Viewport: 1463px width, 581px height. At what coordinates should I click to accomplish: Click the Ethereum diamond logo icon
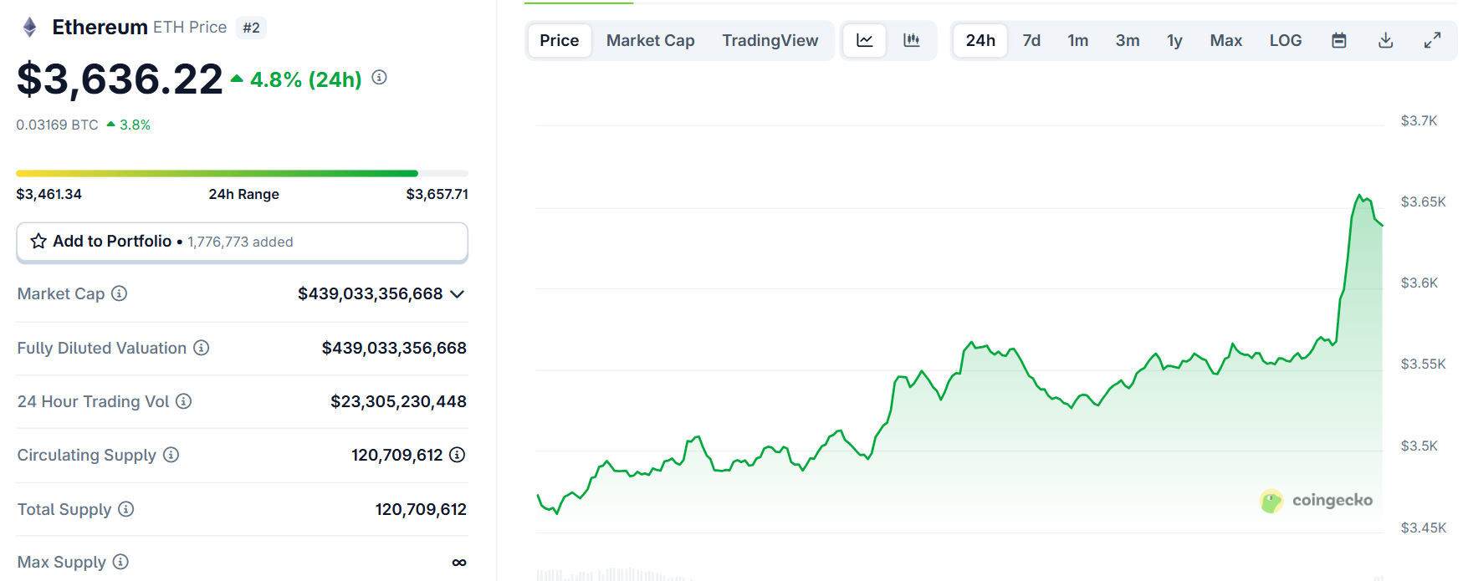29,28
